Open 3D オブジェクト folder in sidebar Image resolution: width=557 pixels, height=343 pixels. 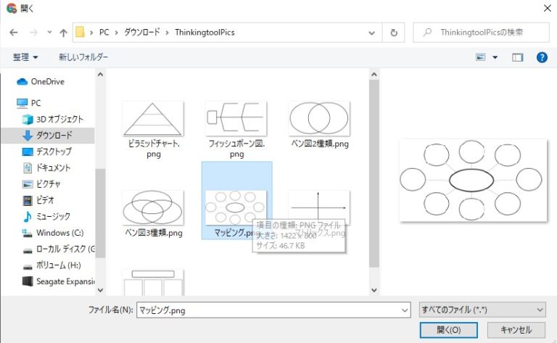coord(59,119)
